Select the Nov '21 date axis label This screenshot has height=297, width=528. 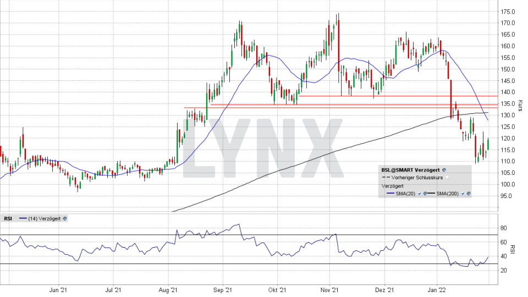329,290
